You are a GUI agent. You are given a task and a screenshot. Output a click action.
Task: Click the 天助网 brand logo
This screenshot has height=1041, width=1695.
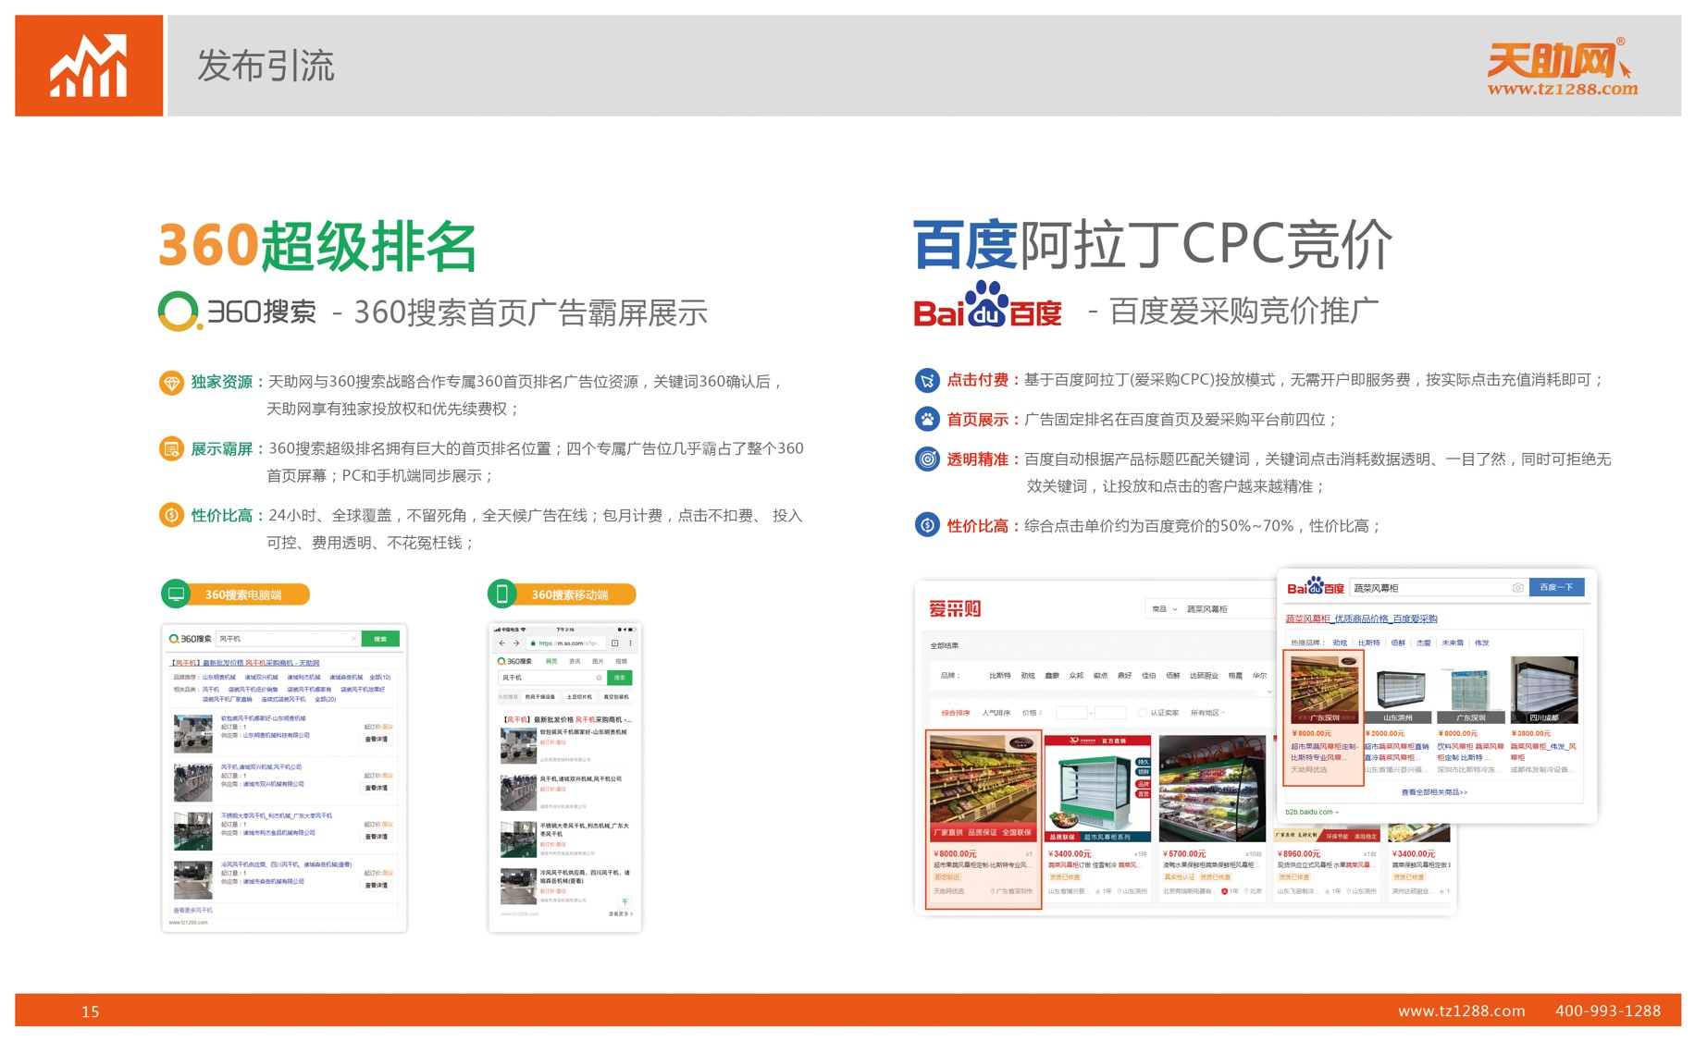pyautogui.click(x=1562, y=67)
